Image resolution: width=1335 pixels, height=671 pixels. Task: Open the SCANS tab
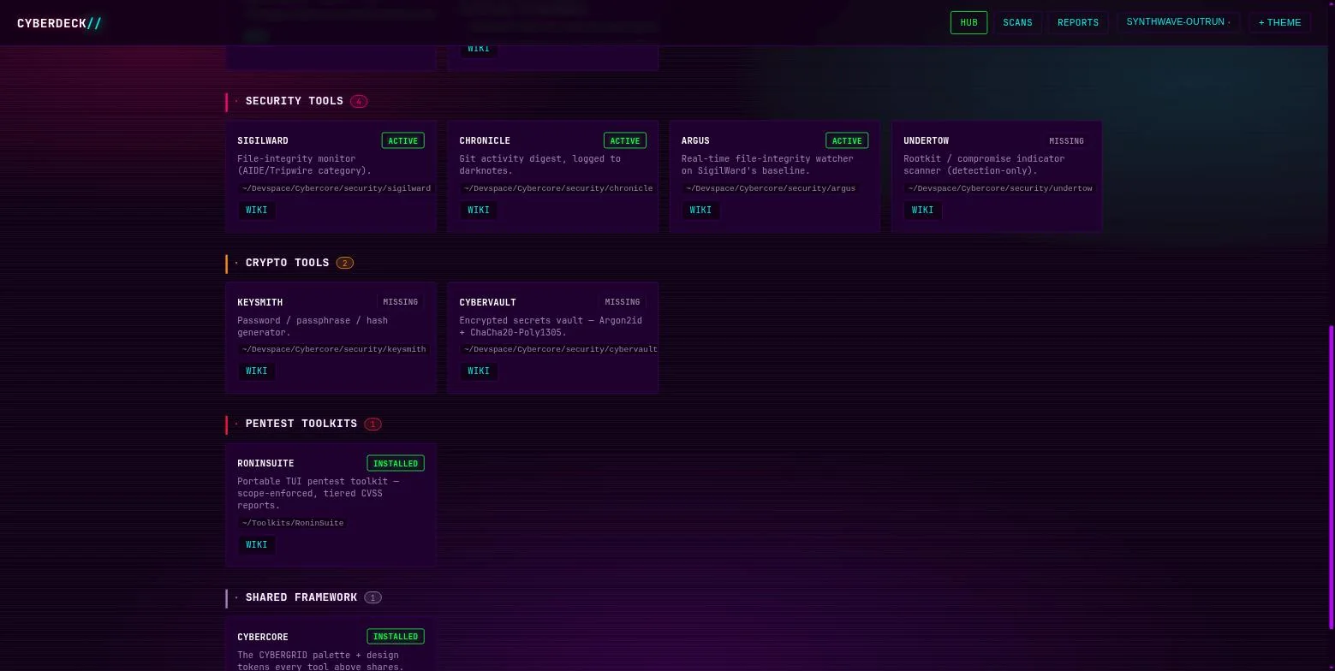coord(1017,23)
